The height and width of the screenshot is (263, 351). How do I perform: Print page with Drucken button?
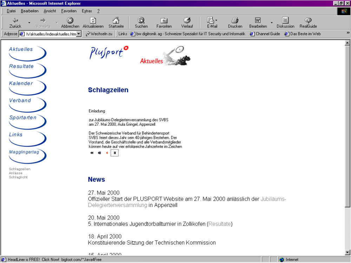tap(235, 23)
